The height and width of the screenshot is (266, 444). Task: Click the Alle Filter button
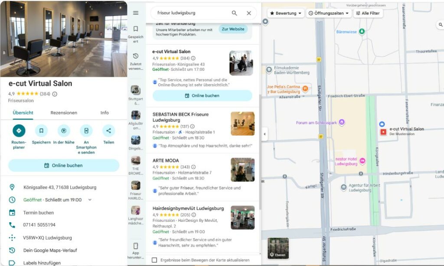[368, 13]
